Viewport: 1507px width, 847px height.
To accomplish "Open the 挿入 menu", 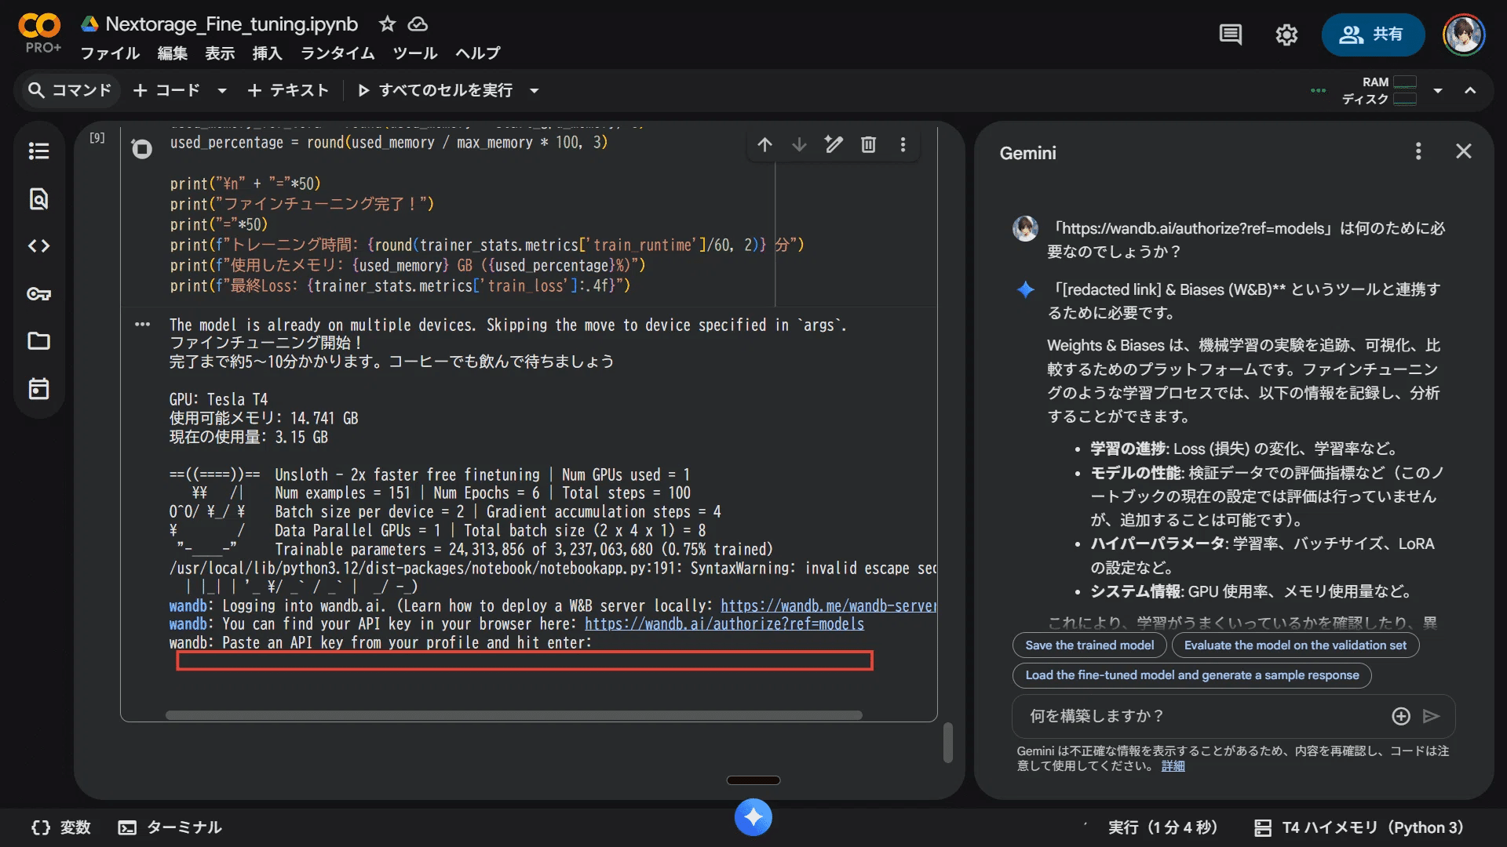I will (x=267, y=53).
